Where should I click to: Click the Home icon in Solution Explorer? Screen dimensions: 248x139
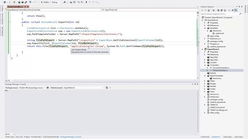pos(209,10)
